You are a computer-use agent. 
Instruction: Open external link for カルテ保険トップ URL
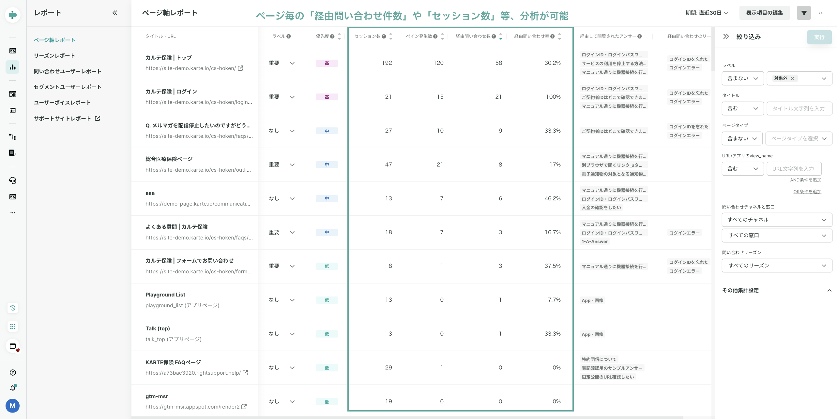(240, 68)
